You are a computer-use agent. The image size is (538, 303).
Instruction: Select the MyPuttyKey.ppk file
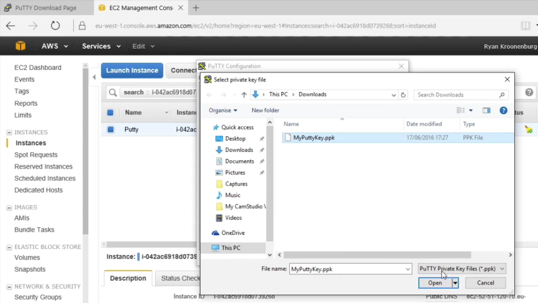[x=314, y=138]
